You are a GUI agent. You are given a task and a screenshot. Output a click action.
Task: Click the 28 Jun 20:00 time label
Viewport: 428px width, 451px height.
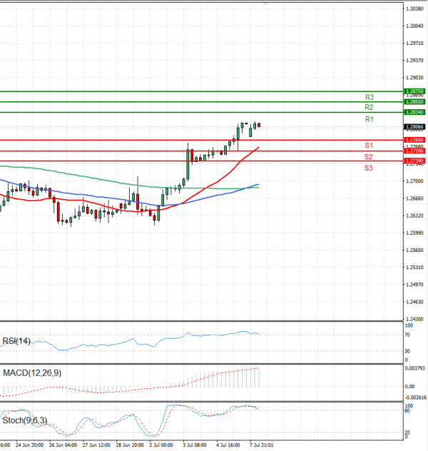click(130, 445)
